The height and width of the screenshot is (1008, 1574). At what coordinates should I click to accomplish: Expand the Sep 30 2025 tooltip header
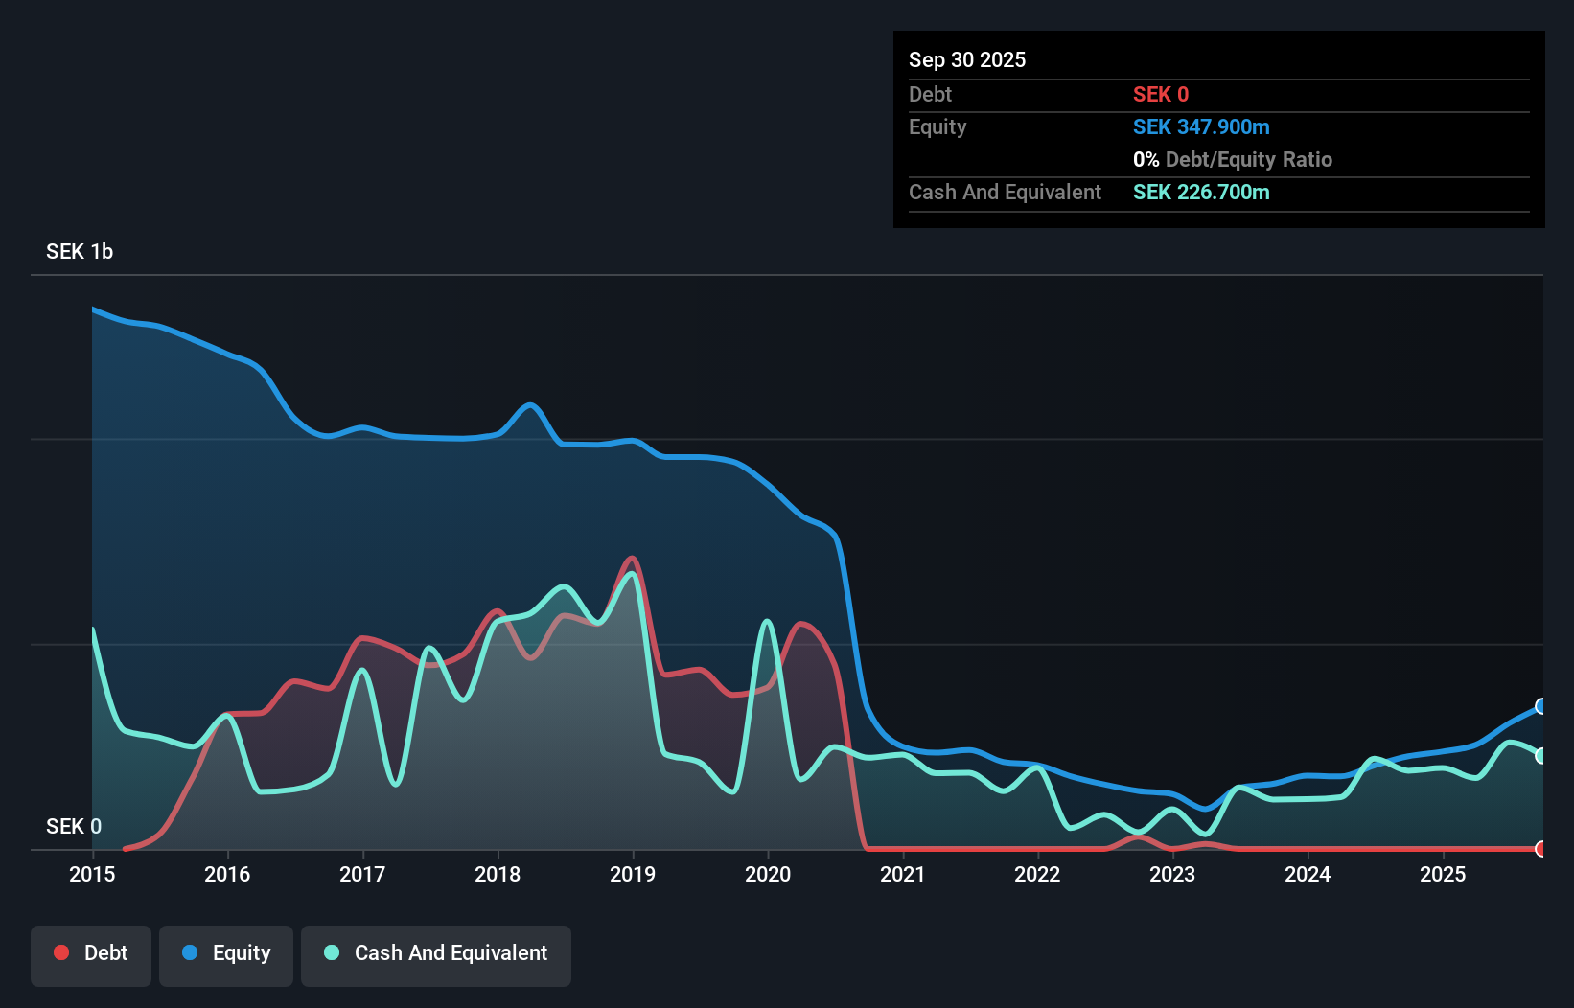(967, 59)
